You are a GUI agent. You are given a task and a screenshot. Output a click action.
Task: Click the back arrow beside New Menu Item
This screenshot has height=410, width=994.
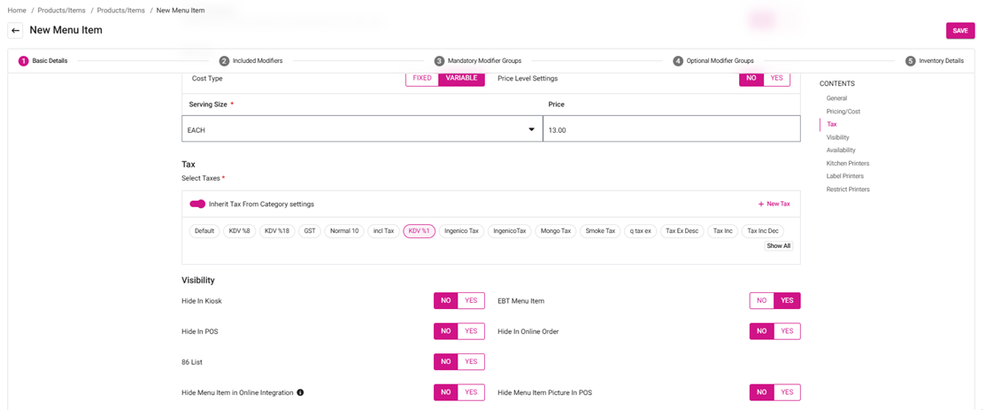click(x=15, y=30)
